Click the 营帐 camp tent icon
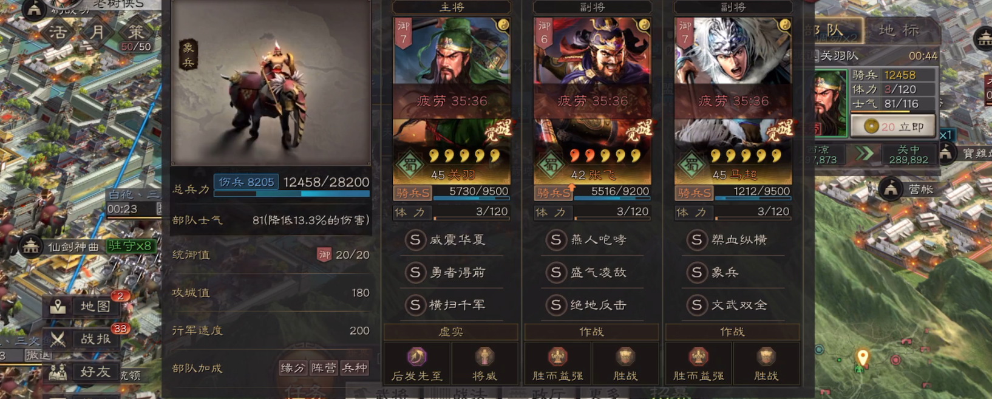This screenshot has width=992, height=399. click(891, 189)
